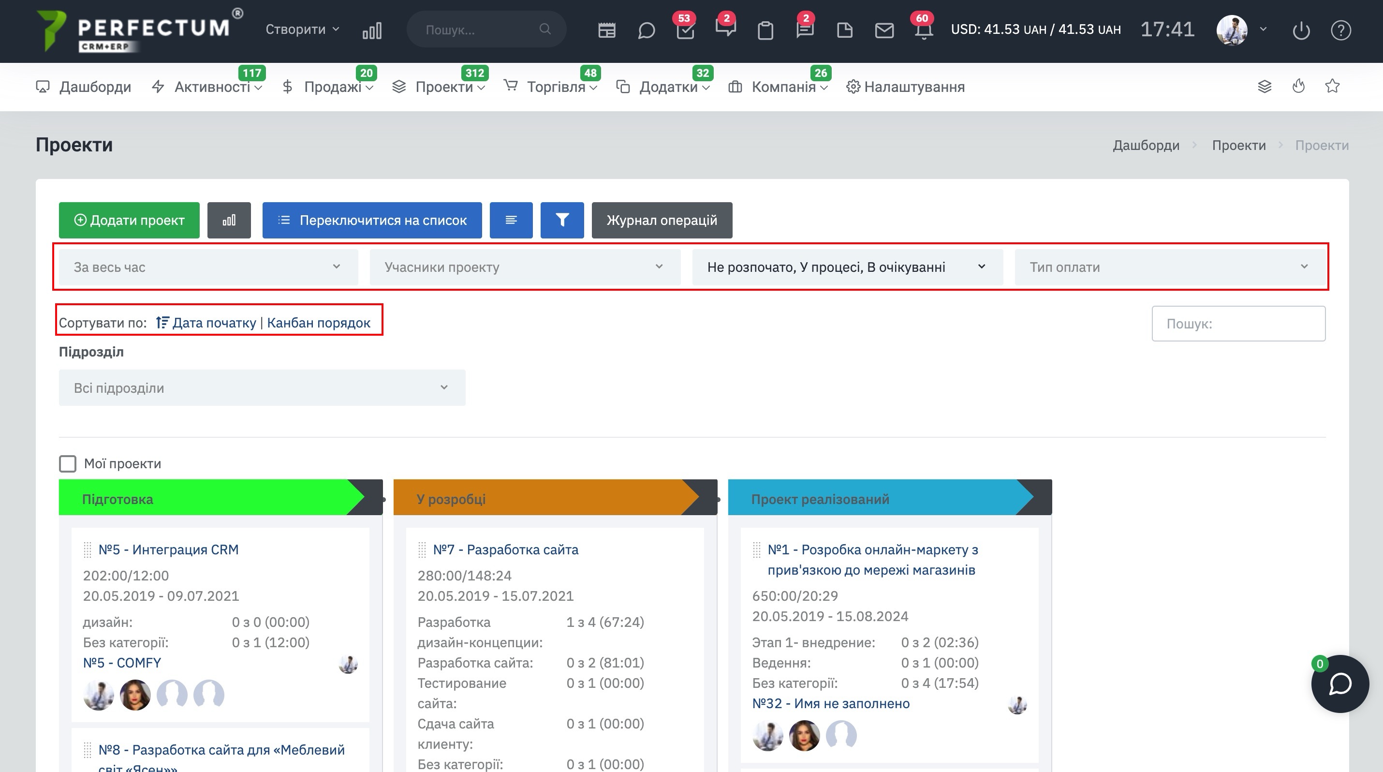Open tasks icon with badge 53

(x=686, y=30)
